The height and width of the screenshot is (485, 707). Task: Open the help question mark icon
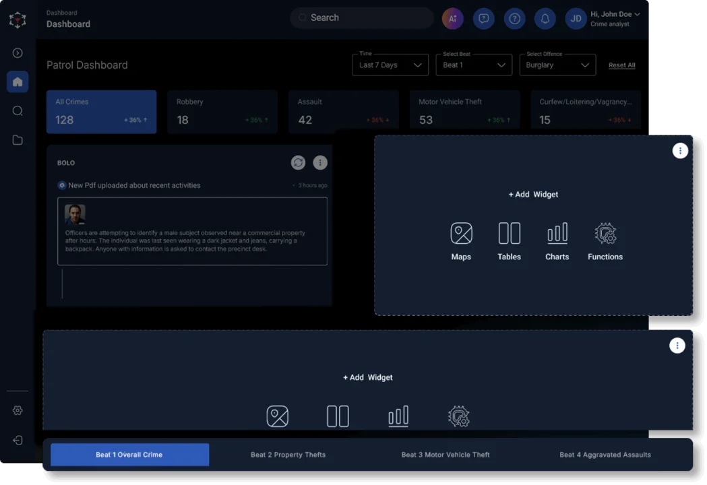click(x=514, y=19)
